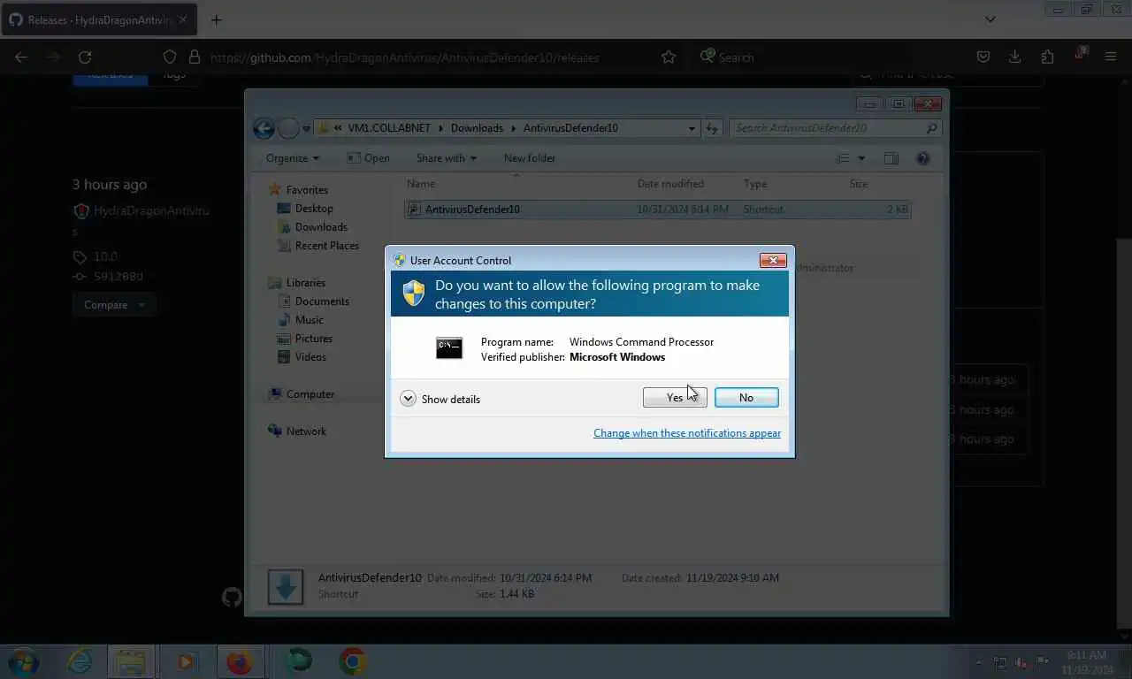Click Explorer refresh button beside address bar
The height and width of the screenshot is (679, 1132).
coord(712,128)
